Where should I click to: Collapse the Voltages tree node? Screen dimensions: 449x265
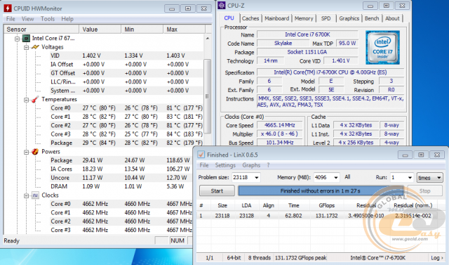point(27,47)
